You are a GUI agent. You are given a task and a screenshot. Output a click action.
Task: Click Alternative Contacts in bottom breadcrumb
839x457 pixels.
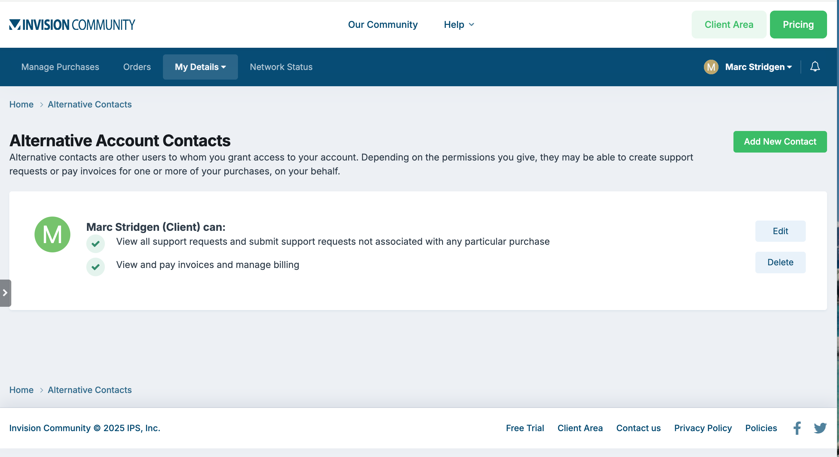pyautogui.click(x=90, y=390)
